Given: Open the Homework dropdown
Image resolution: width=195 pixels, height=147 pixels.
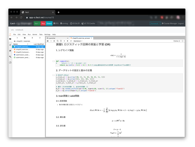Looking at the screenshot, I should [155, 23].
